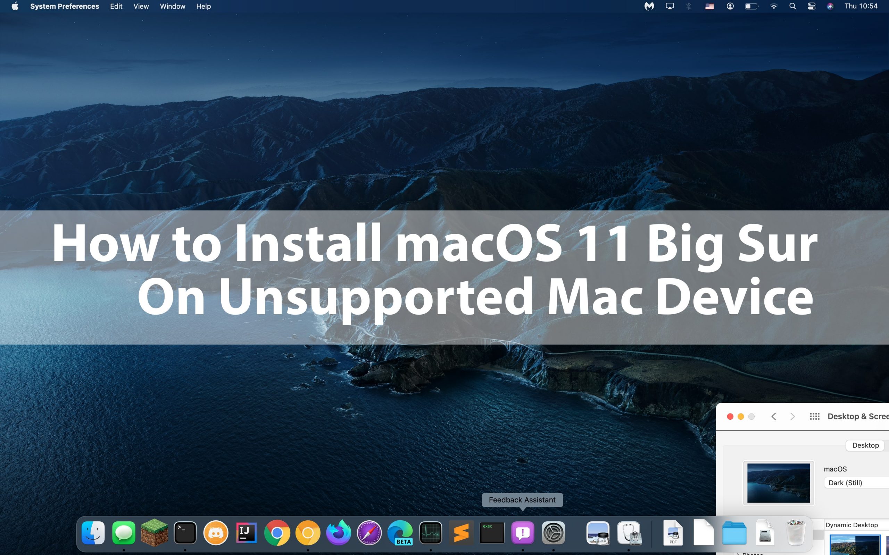Viewport: 889px width, 555px height.
Task: Open Finder from the Dock
Action: 93,532
